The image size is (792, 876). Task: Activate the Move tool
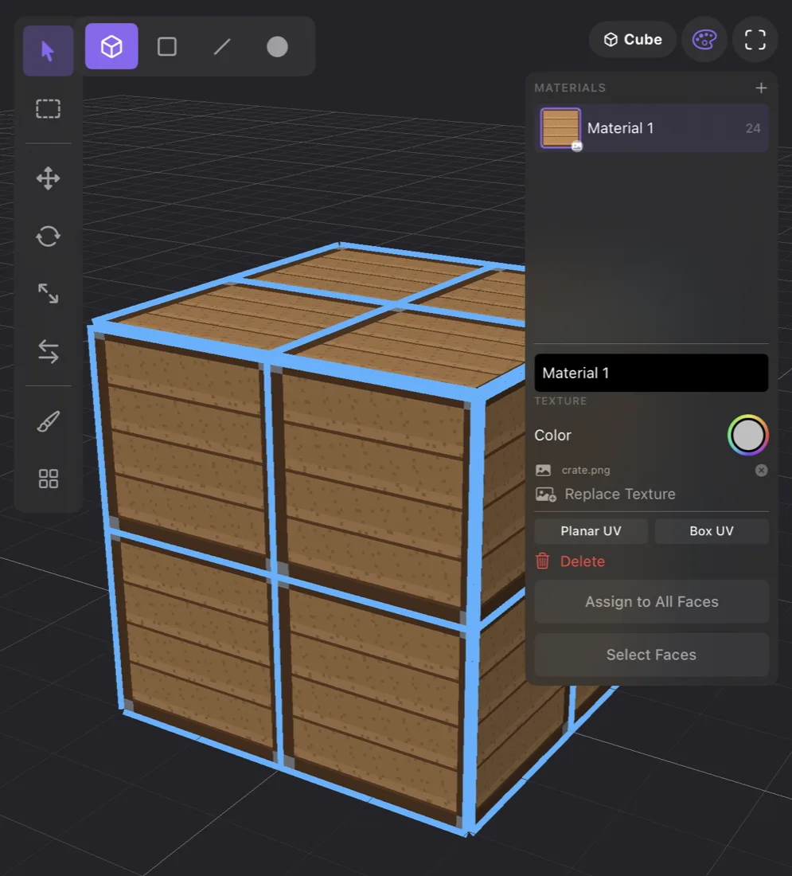click(x=48, y=178)
